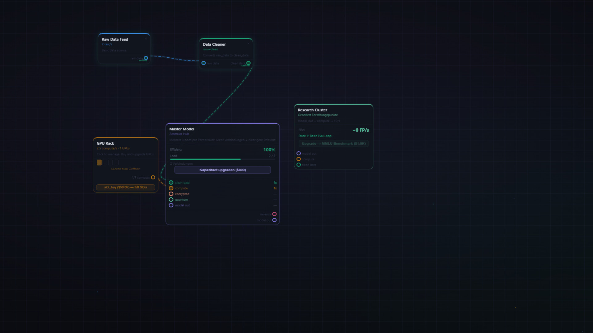The width and height of the screenshot is (593, 333).
Task: Click Master Model's model out output port
Action: [274, 220]
